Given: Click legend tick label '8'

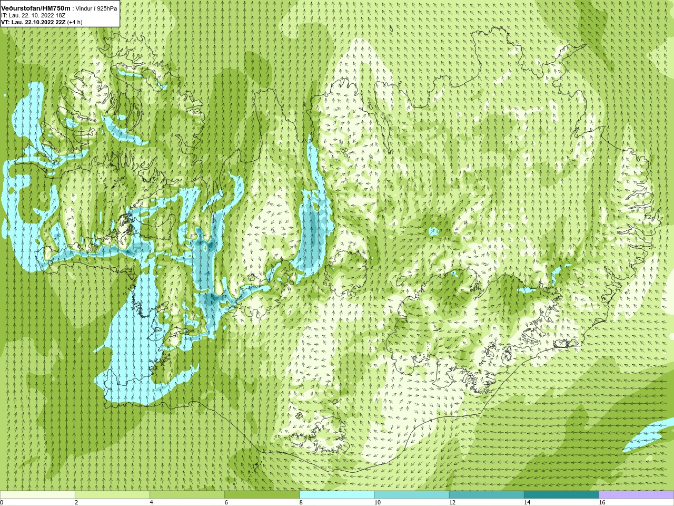Looking at the screenshot, I should tap(301, 502).
